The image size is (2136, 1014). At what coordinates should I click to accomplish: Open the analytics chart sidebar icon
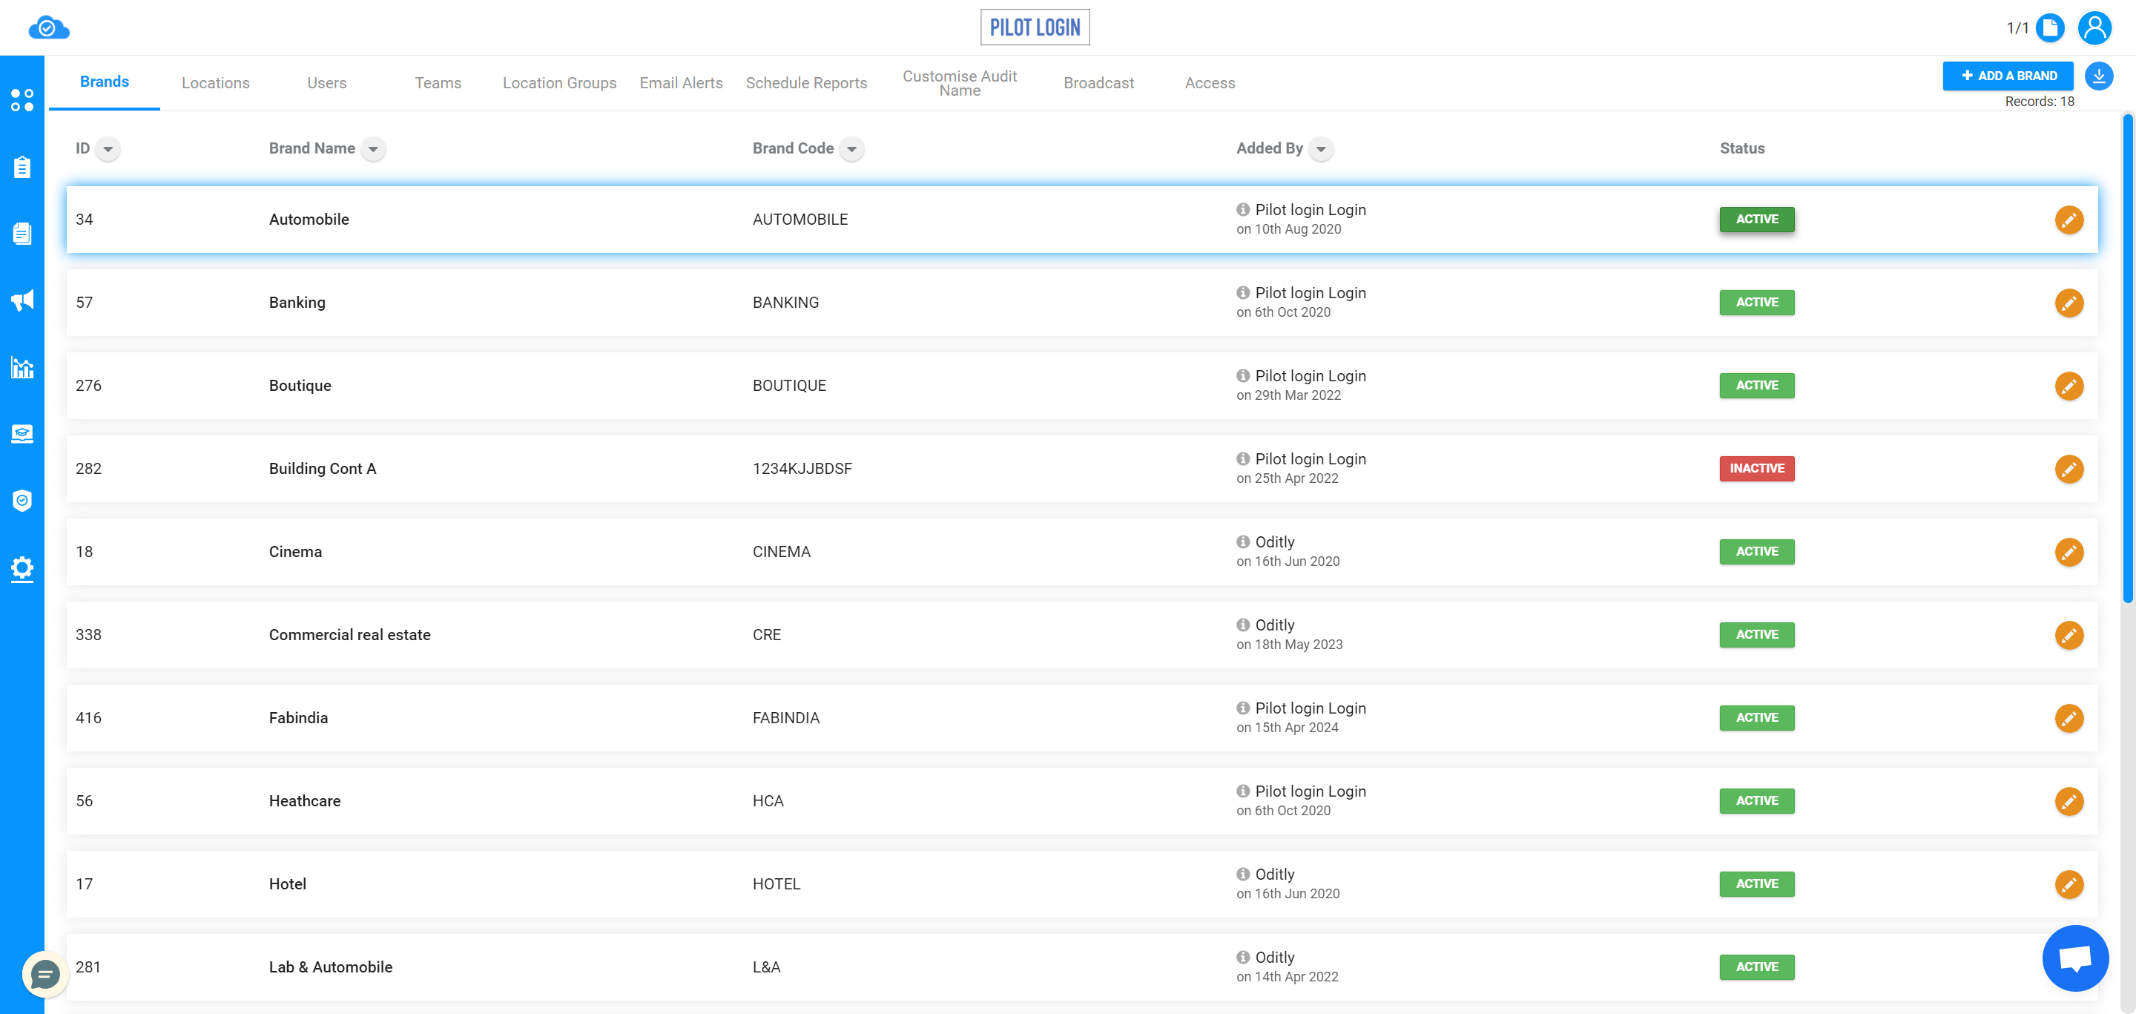point(22,367)
